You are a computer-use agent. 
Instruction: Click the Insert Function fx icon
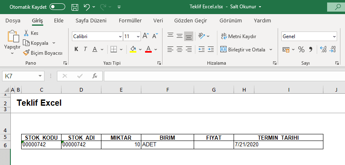[x=95, y=76]
